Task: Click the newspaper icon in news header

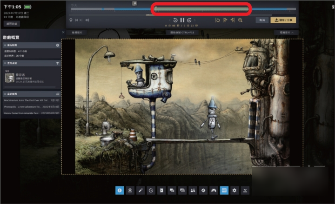Action: tap(58, 94)
